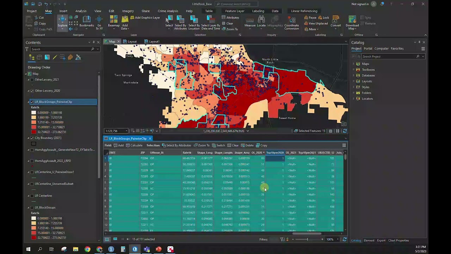
Task: Refresh the map view
Action: coord(345,131)
